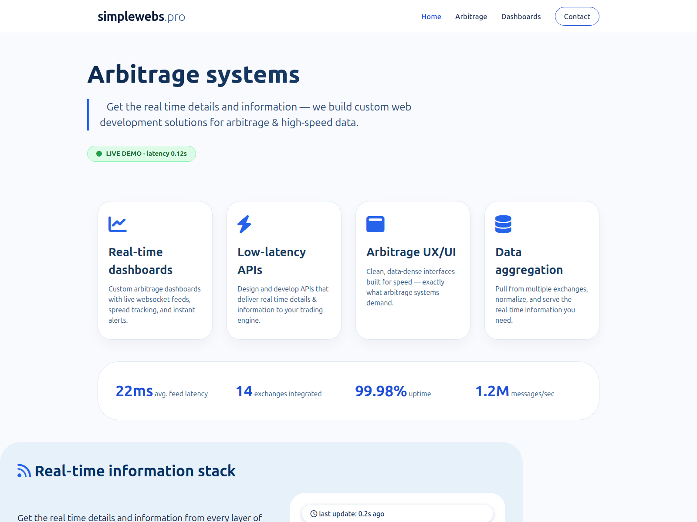Click the 'Pull from multiple exchanges' description text
The image size is (697, 522).
(x=541, y=304)
